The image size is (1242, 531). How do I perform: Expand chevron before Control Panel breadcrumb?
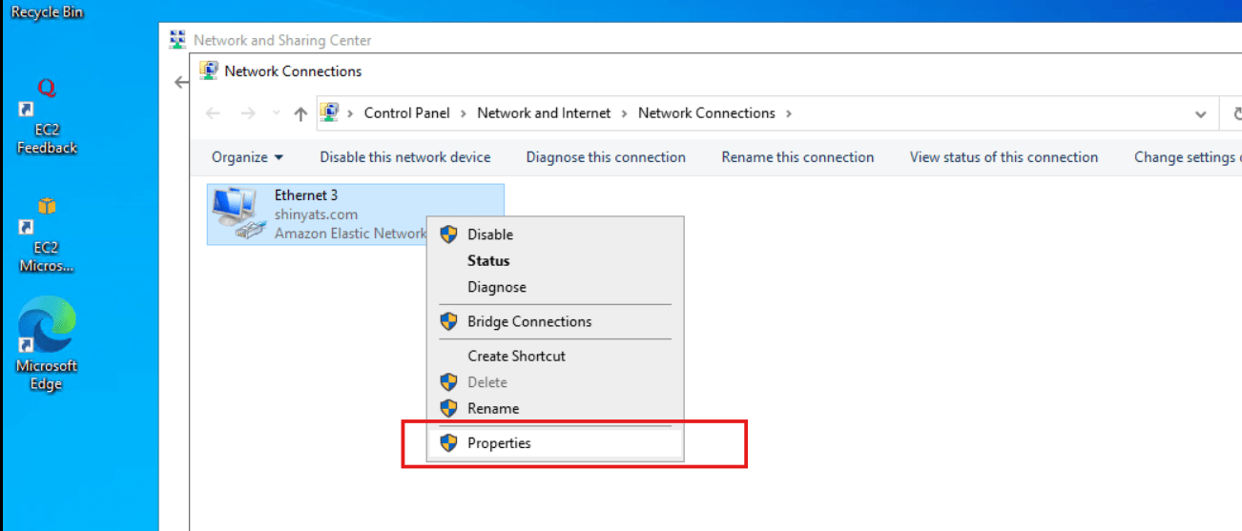click(x=351, y=113)
